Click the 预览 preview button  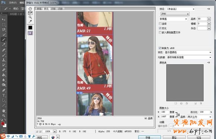point(42,137)
